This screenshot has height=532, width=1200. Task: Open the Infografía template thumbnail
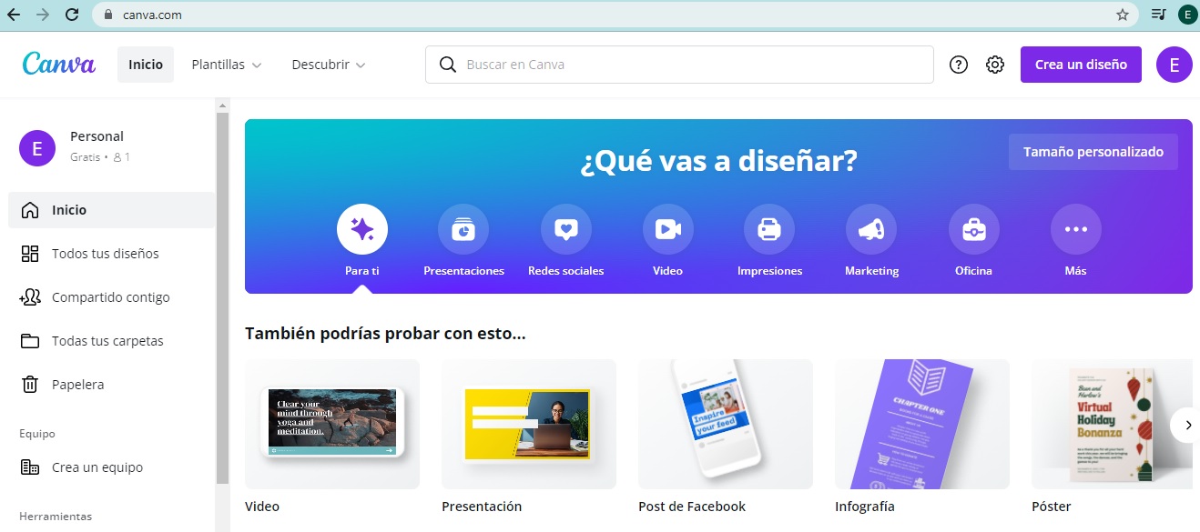(x=921, y=425)
